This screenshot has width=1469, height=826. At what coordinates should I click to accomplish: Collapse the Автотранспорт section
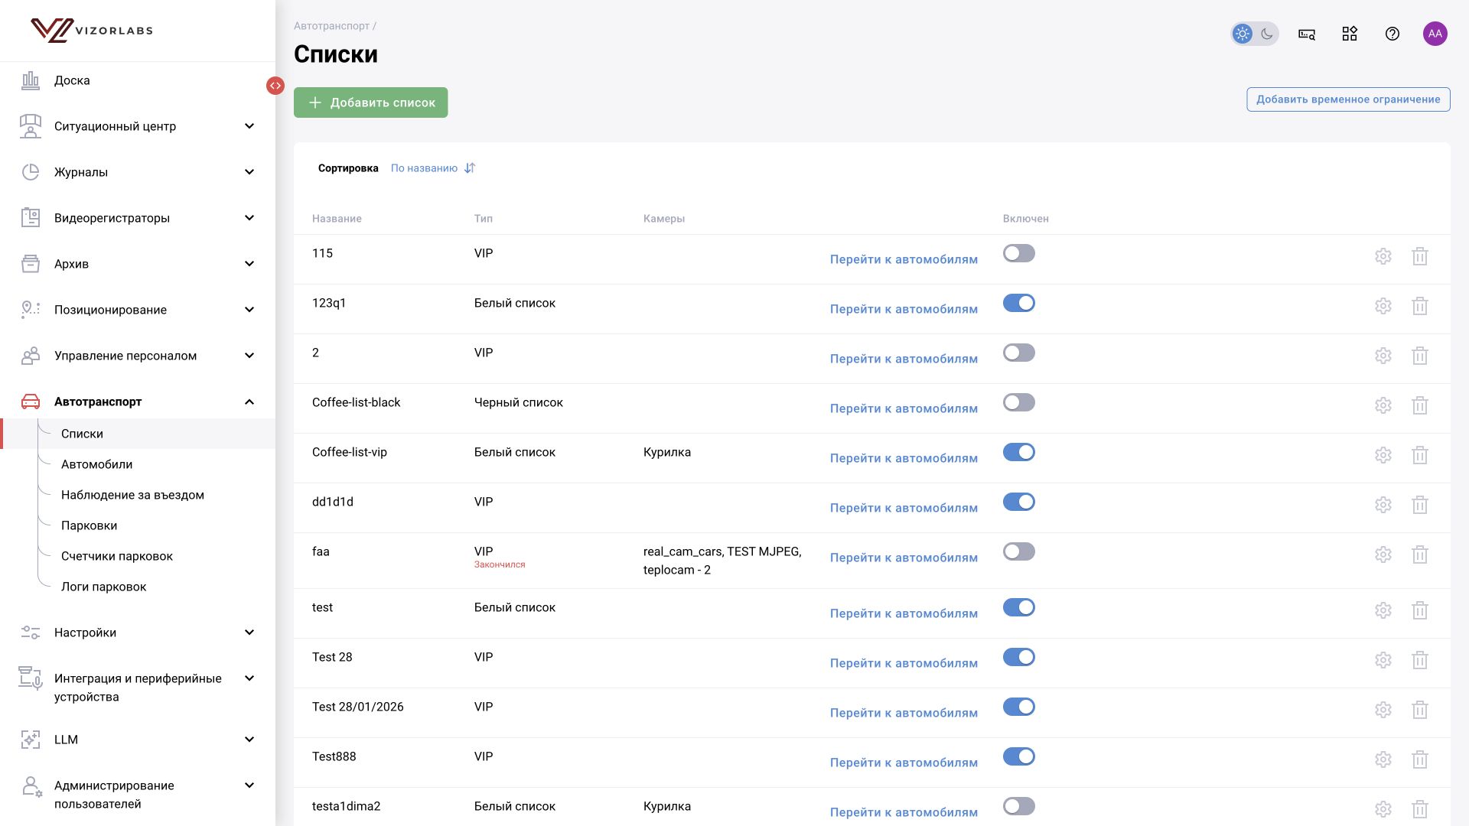coord(138,402)
